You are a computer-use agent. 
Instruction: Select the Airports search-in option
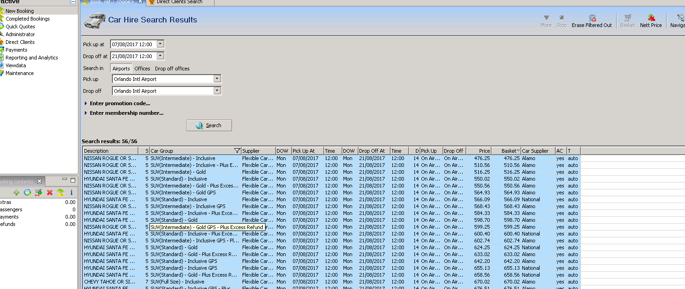coord(121,69)
